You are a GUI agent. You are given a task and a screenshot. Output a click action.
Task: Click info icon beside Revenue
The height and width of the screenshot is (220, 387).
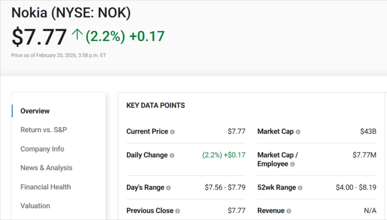[x=289, y=211]
